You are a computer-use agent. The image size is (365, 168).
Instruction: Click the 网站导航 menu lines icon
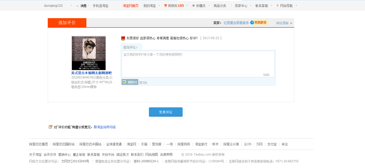[x=278, y=5]
